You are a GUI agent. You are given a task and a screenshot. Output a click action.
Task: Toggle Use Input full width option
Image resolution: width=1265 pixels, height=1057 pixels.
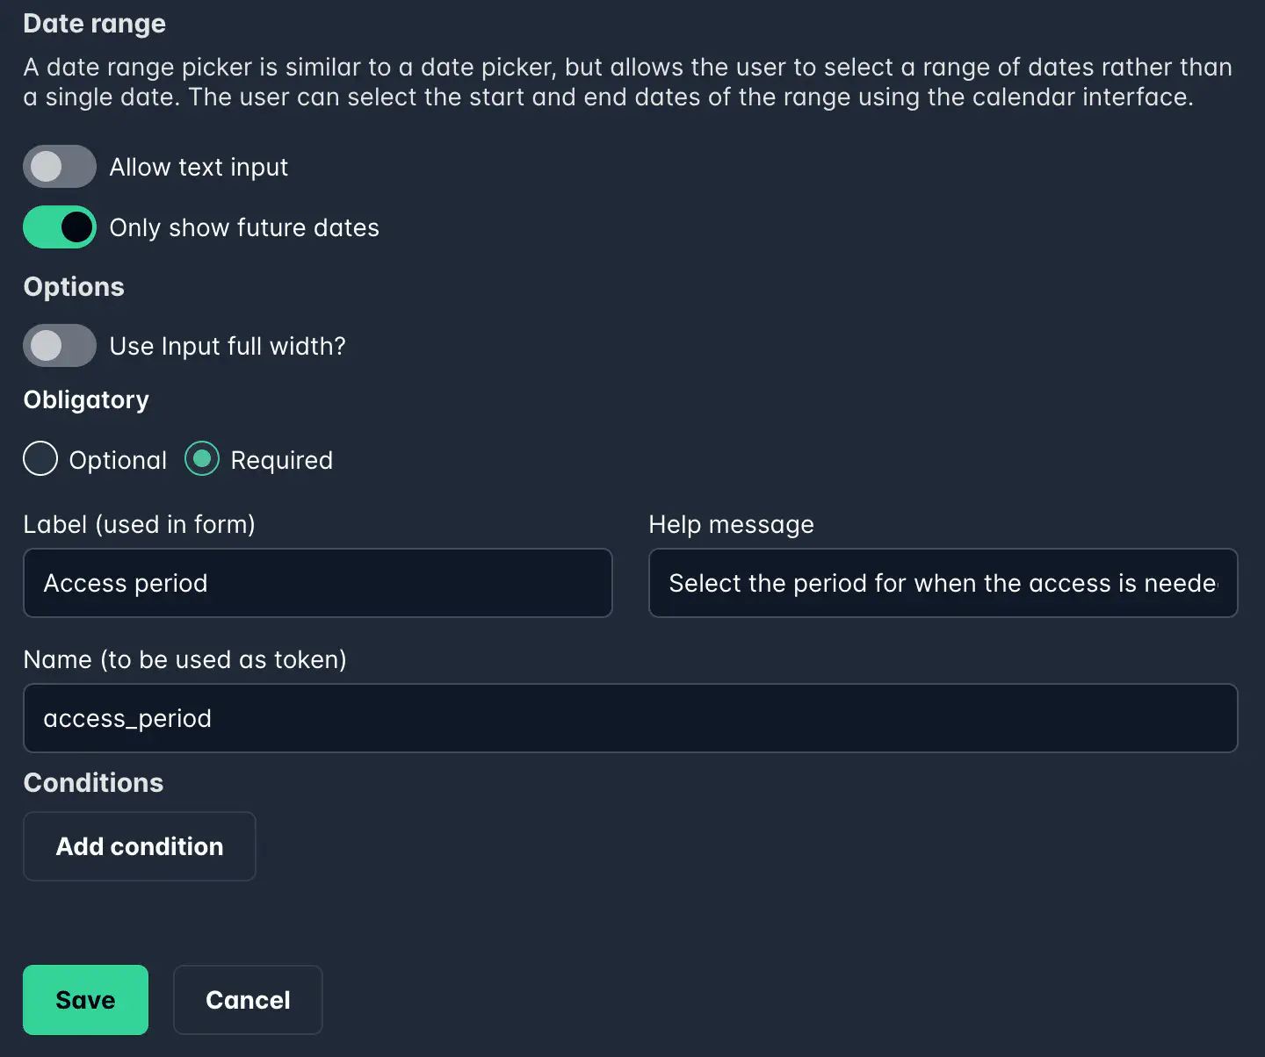[59, 345]
